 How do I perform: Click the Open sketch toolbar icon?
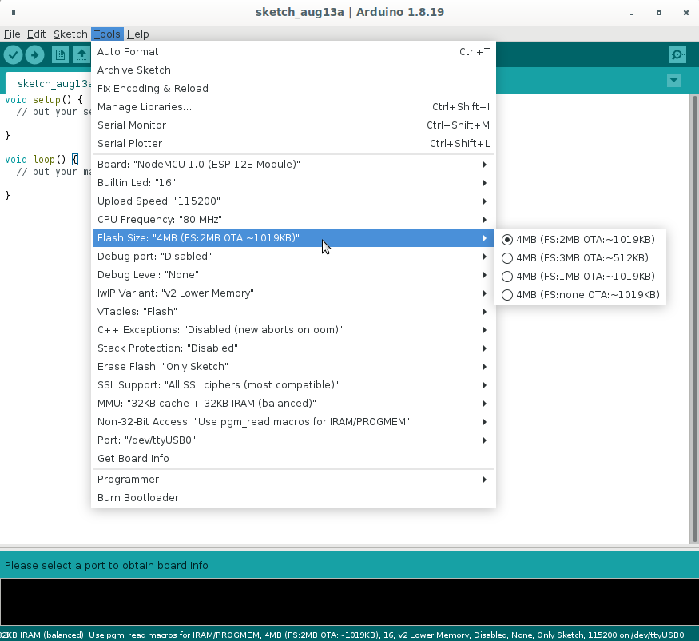click(x=81, y=55)
